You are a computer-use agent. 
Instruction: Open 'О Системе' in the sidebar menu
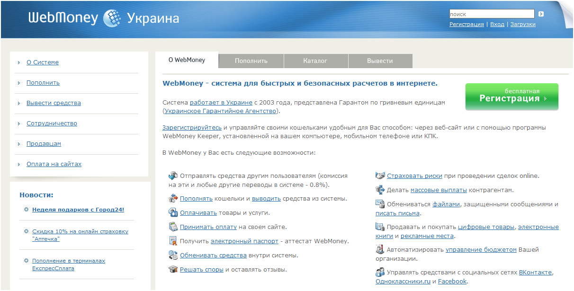click(43, 62)
